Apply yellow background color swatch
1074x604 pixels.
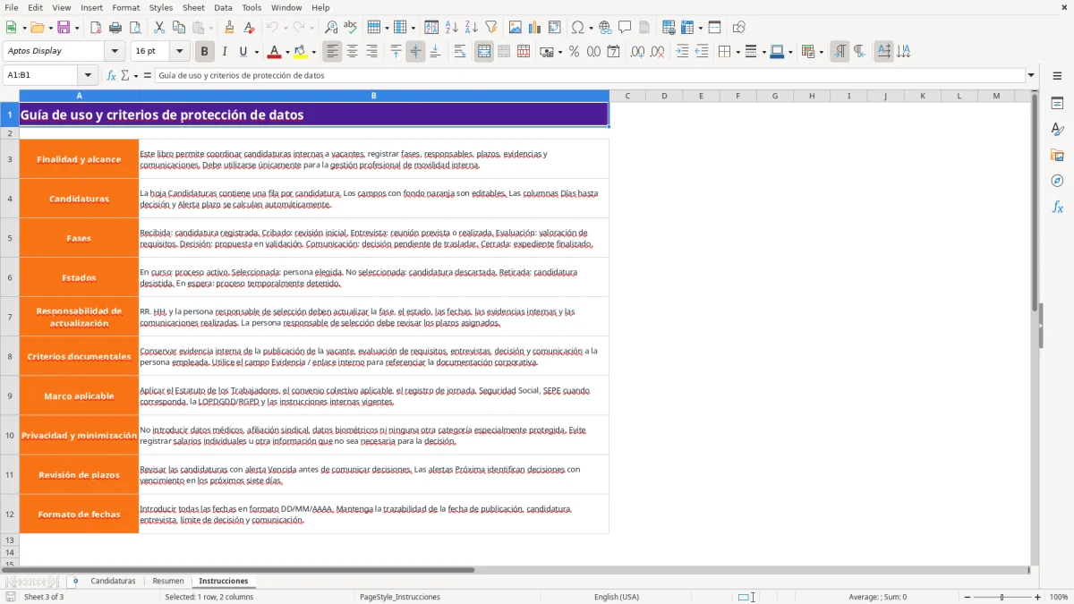301,52
